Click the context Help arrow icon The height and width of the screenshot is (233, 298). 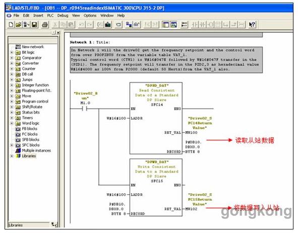pos(252,25)
